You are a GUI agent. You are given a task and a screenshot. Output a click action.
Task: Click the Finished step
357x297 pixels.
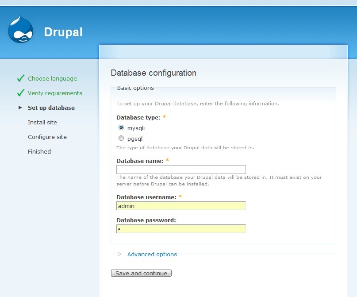point(39,151)
